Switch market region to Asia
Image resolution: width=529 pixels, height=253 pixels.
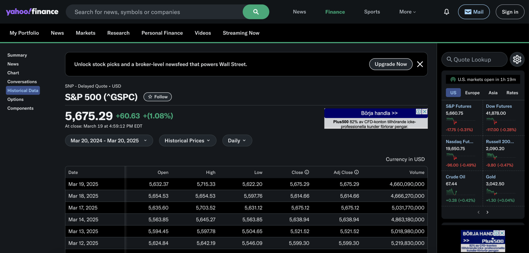(493, 93)
